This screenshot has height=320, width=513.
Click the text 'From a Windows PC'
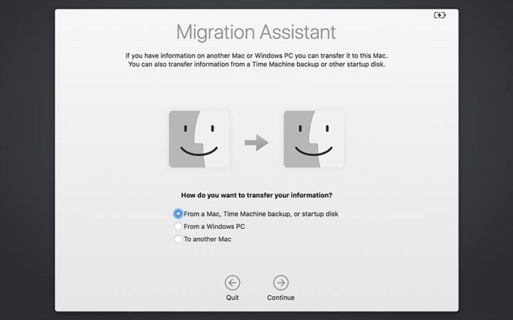pos(214,226)
